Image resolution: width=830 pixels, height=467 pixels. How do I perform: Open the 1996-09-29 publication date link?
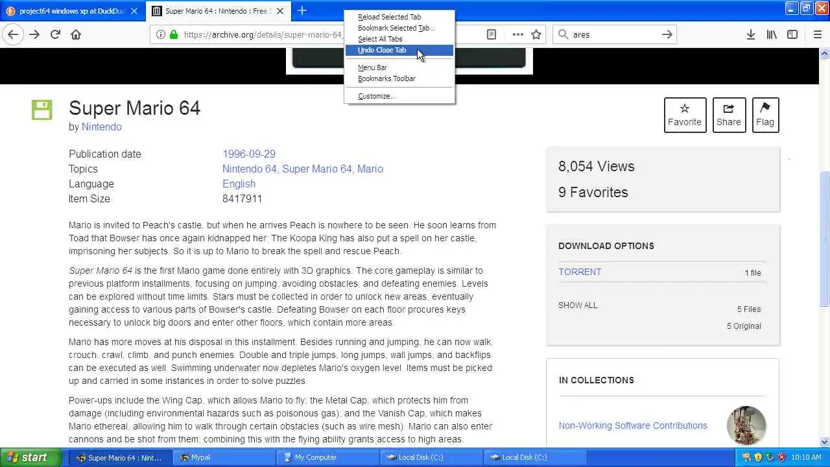[249, 154]
